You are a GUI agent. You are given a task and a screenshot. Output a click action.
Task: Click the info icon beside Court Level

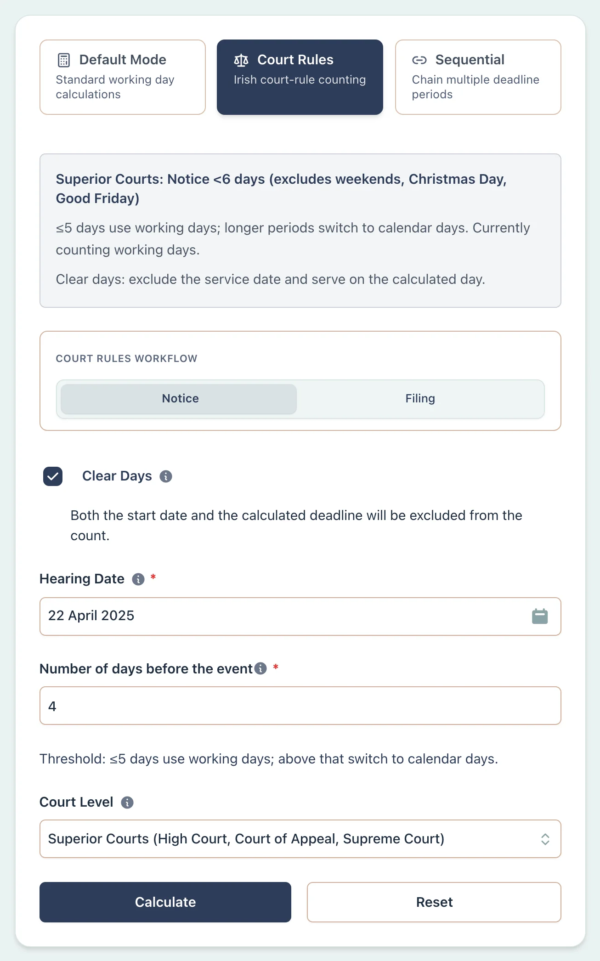(x=128, y=803)
